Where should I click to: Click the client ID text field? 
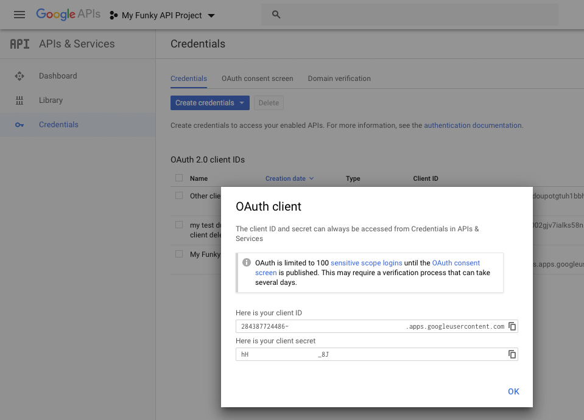[377, 326]
